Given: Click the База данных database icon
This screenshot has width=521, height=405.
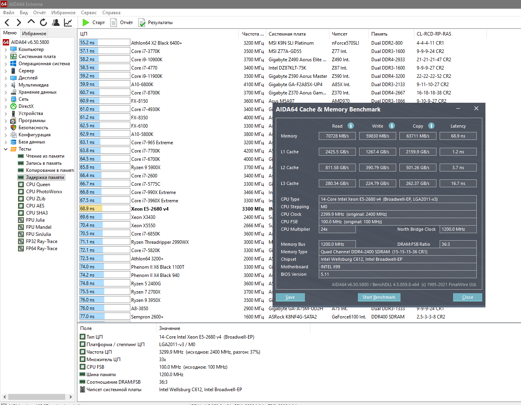Looking at the screenshot, I should 13,142.
